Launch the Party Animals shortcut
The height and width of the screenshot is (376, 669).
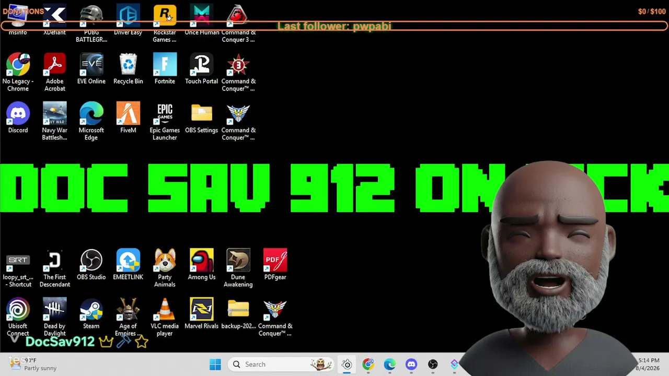pos(165,268)
